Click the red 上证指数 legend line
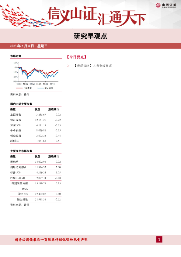The width and height of the screenshot is (181, 257). tap(19, 88)
